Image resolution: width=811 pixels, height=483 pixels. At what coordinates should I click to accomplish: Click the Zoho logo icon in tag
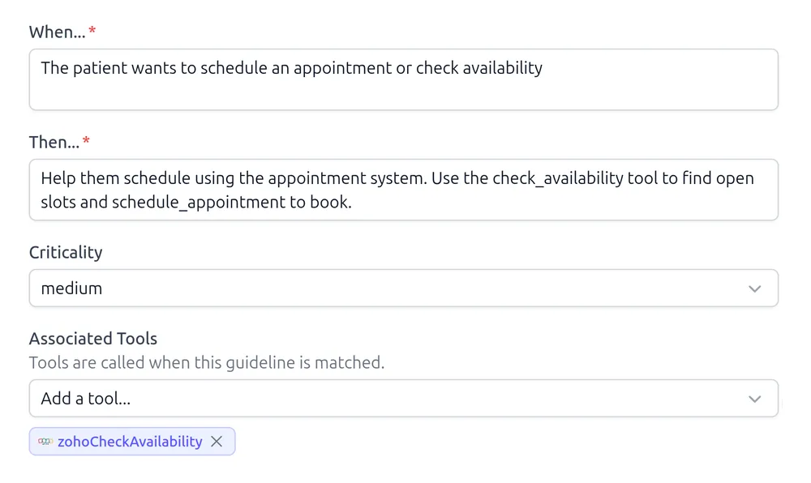click(x=45, y=442)
